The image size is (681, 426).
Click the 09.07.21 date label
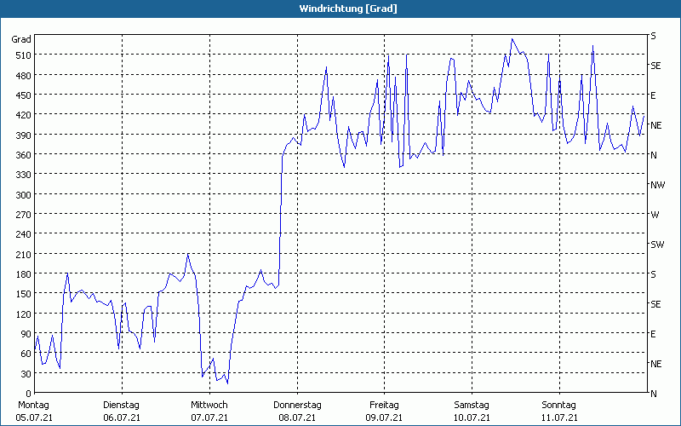pos(384,417)
